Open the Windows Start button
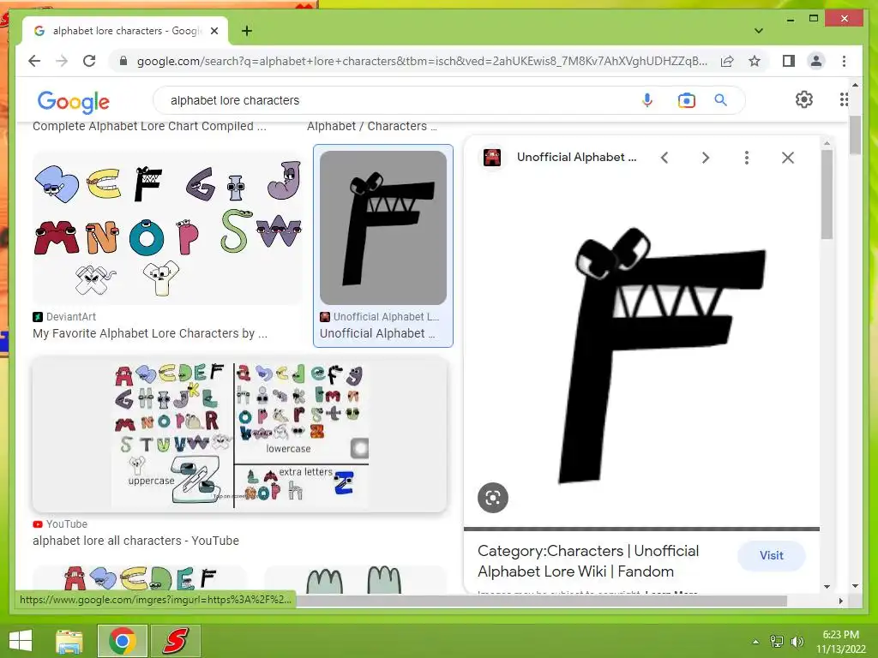 21,641
